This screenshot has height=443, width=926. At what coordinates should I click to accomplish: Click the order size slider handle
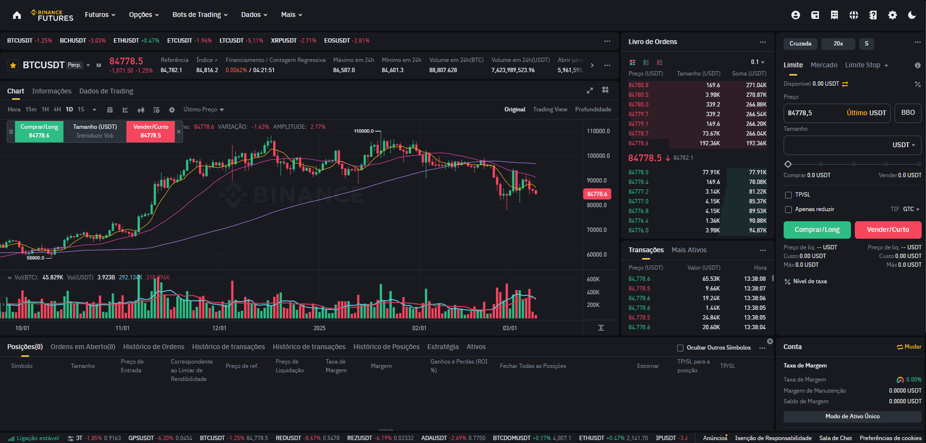788,164
